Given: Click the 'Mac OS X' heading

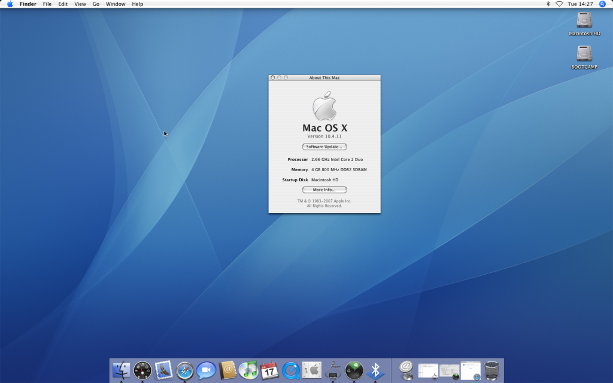Looking at the screenshot, I should (324, 128).
